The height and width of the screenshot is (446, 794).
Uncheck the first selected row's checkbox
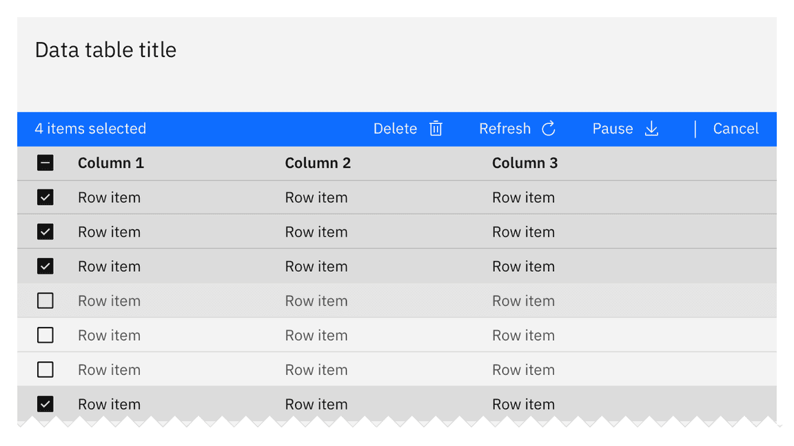45,198
